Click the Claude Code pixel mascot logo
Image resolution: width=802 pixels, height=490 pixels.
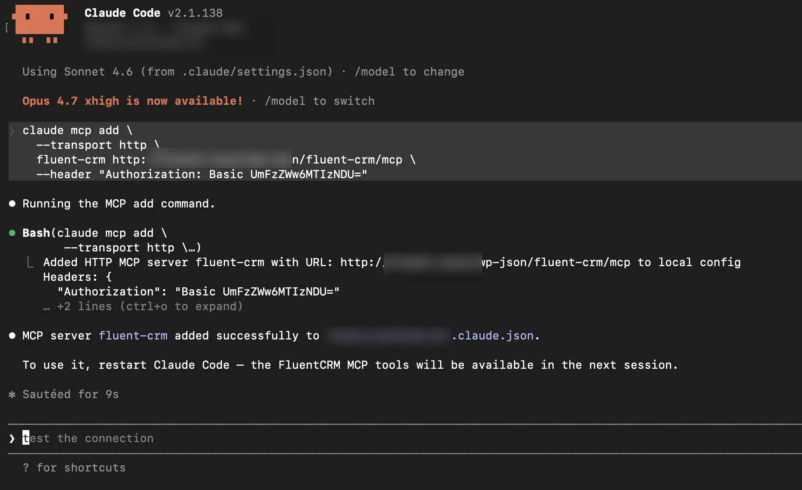pos(40,24)
